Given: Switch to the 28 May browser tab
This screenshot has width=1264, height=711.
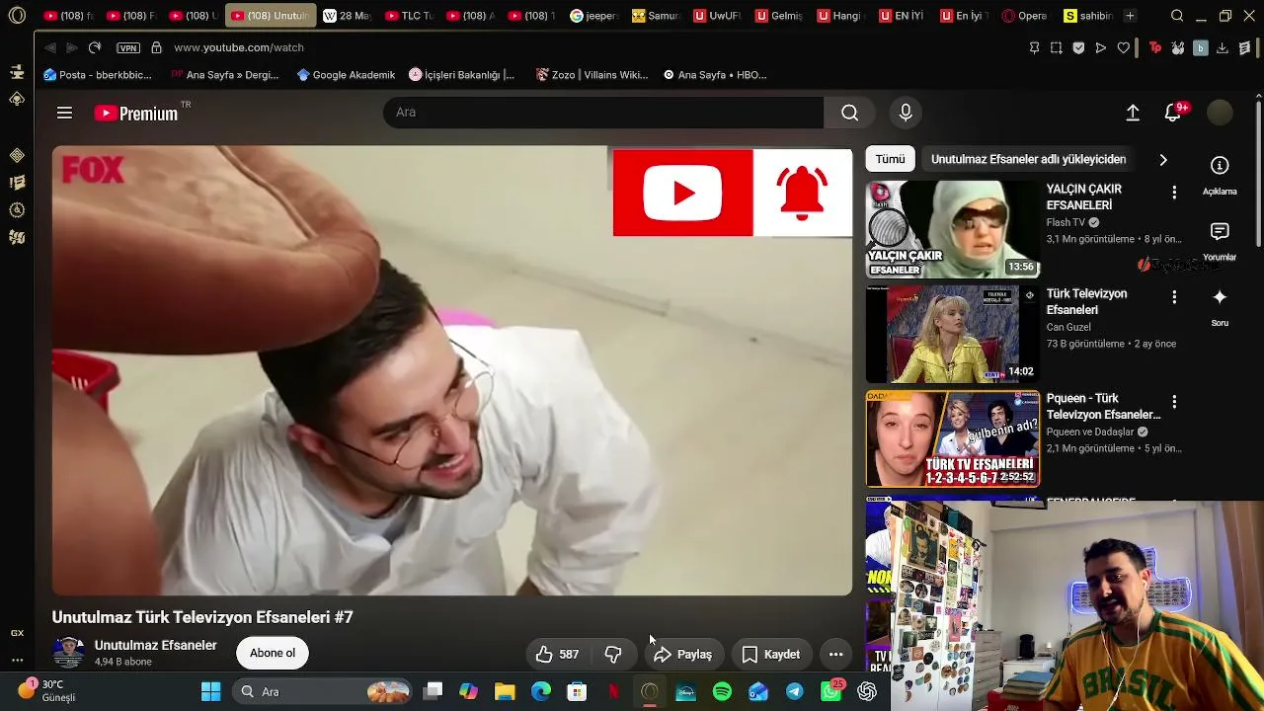Looking at the screenshot, I should pyautogui.click(x=347, y=16).
